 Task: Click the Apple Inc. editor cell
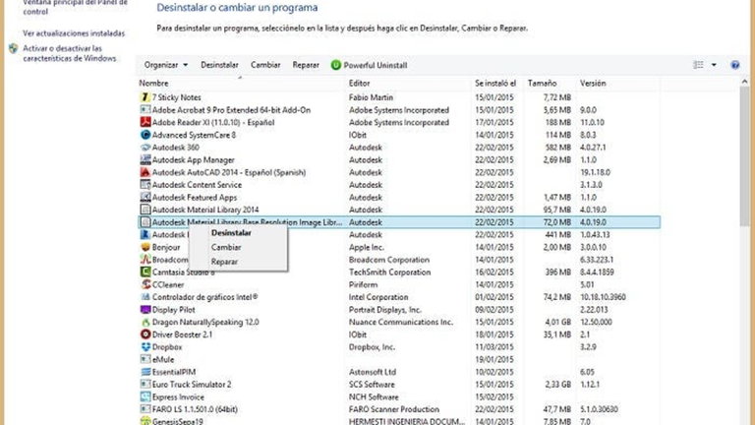pos(366,247)
